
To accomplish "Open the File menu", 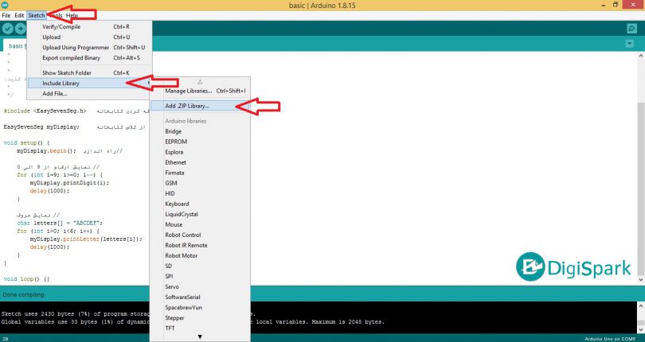I will [x=6, y=16].
